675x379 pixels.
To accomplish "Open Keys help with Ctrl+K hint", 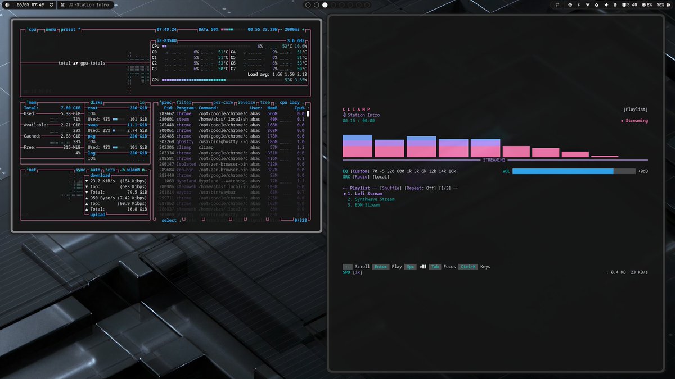I will point(475,267).
